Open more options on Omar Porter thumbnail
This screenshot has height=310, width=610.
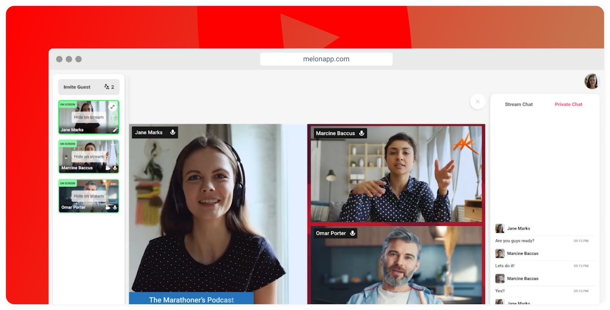113,184
